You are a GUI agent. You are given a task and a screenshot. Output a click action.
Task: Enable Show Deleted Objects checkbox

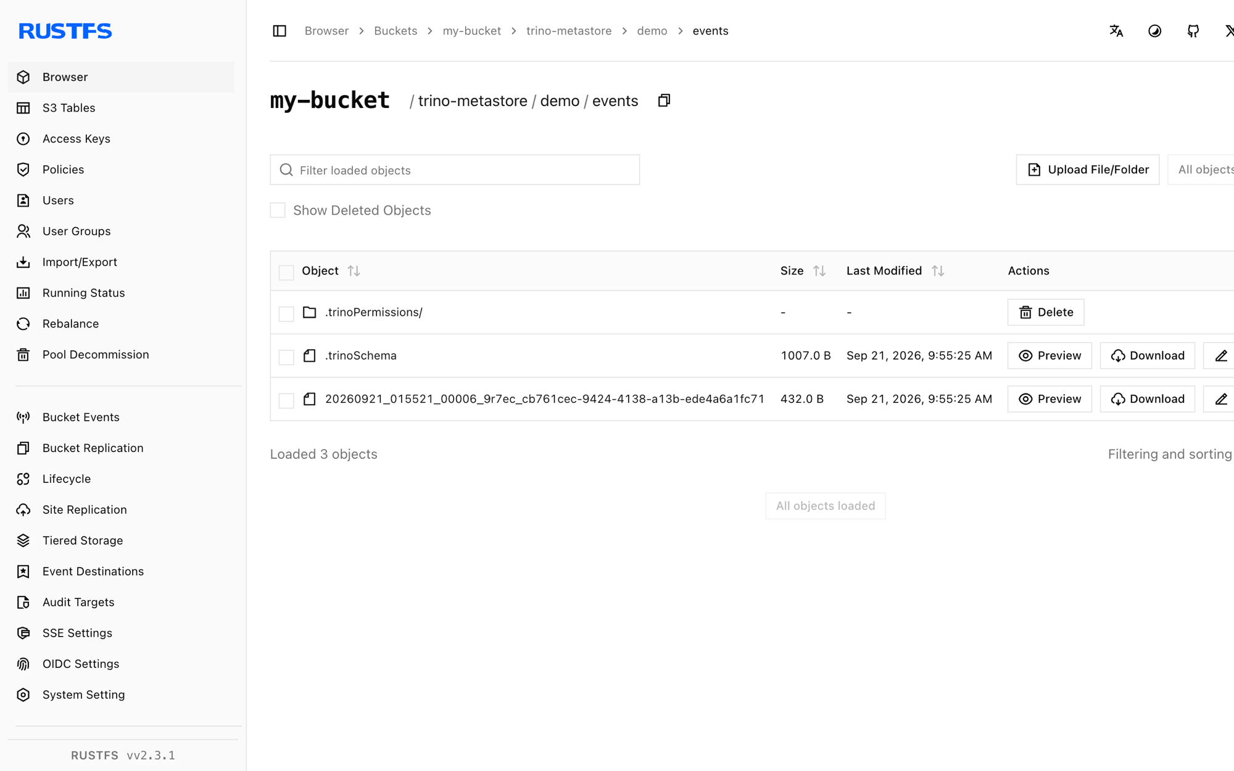coord(278,210)
